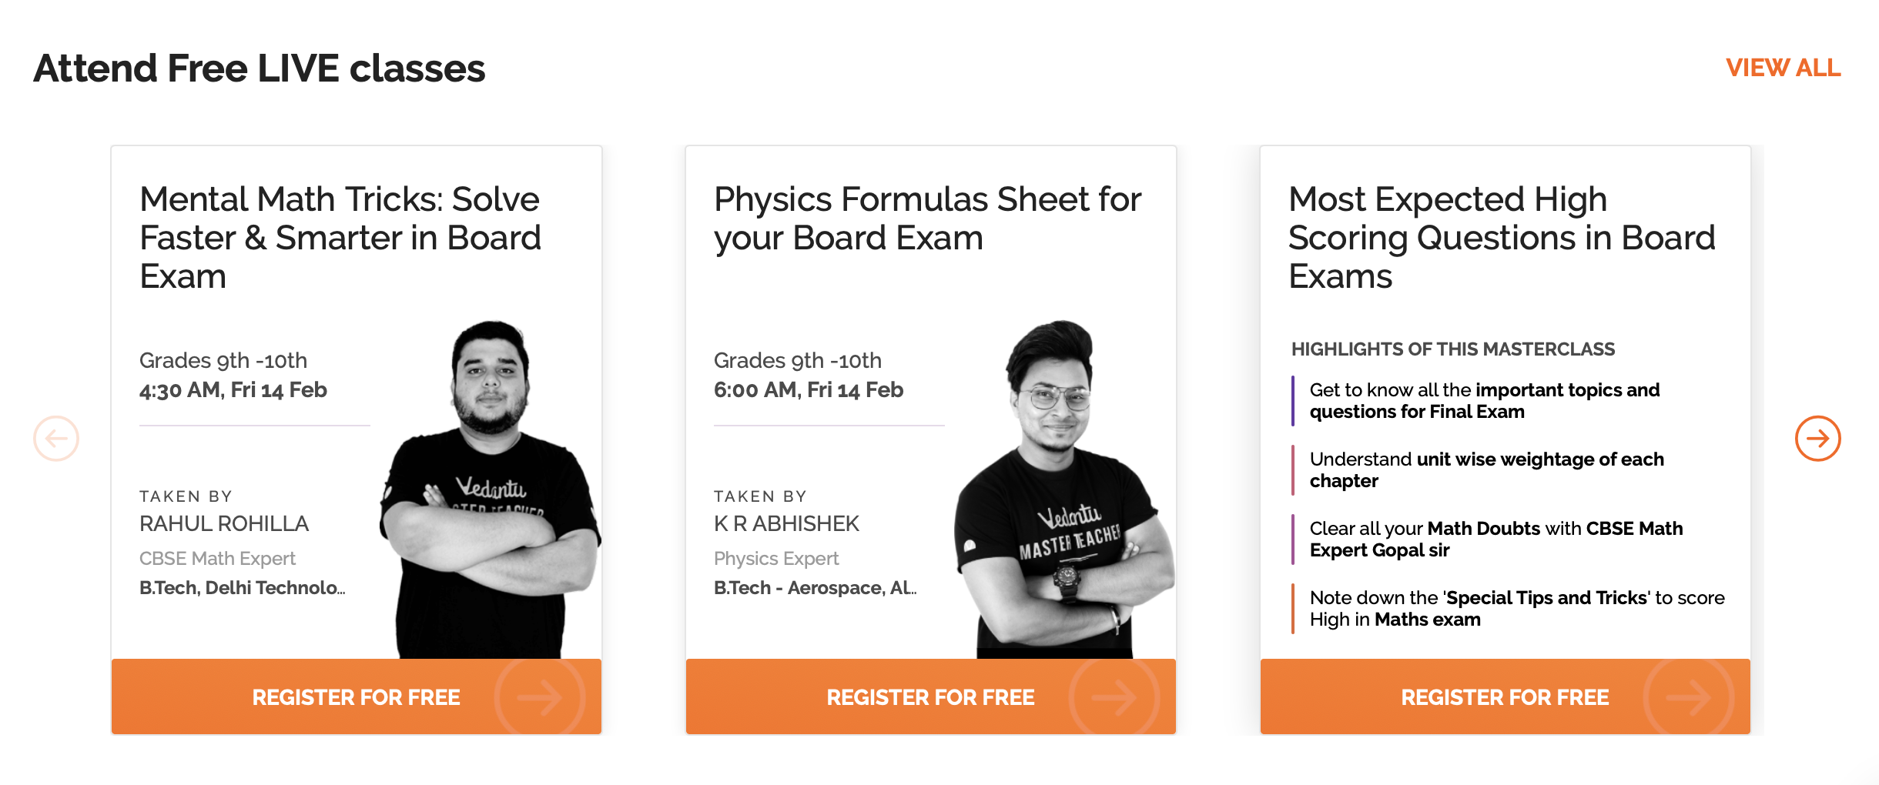Select teacher name K R ABHISHEK
Image resolution: width=1879 pixels, height=785 pixels.
click(786, 524)
